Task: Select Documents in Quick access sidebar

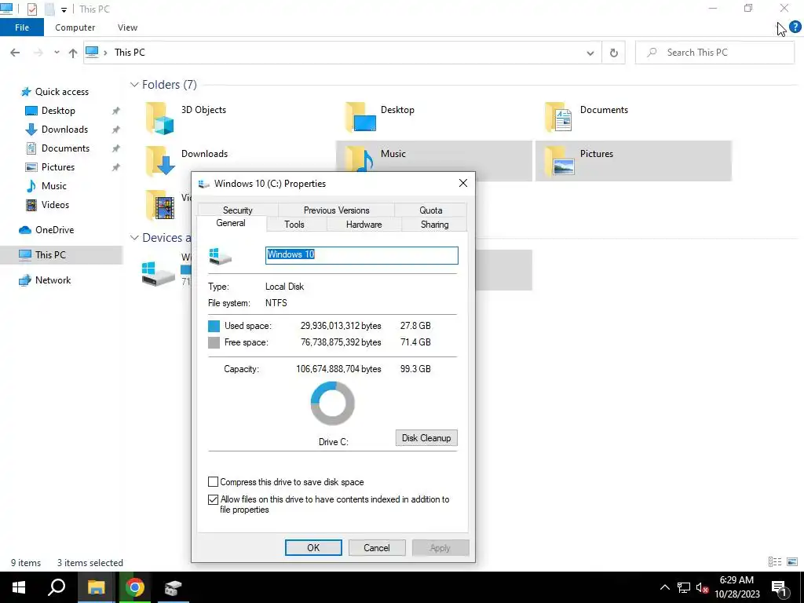Action: click(65, 148)
